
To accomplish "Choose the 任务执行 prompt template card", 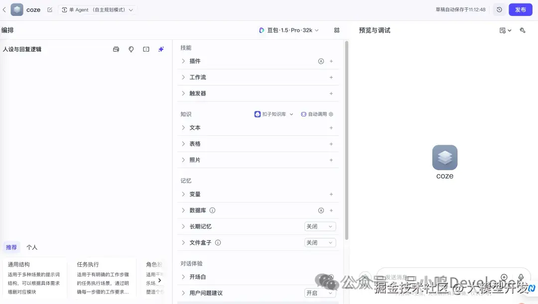I will coord(103,278).
